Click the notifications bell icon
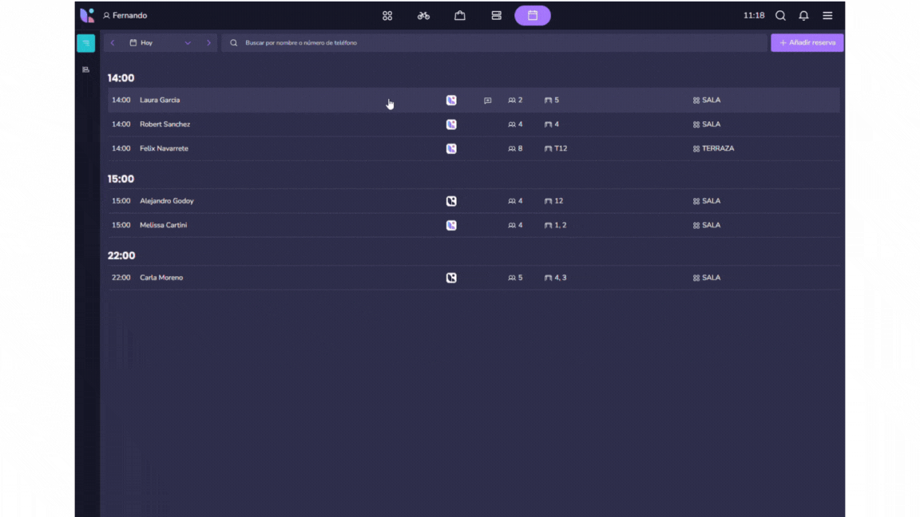The width and height of the screenshot is (920, 517). pos(803,15)
